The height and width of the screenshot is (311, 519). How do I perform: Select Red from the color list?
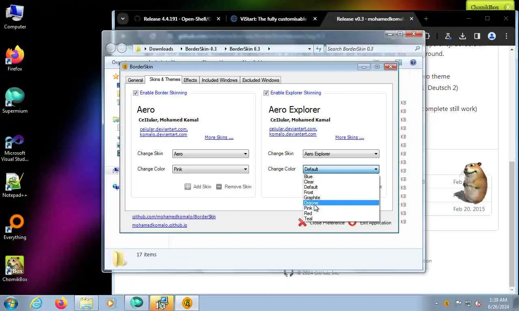341,213
